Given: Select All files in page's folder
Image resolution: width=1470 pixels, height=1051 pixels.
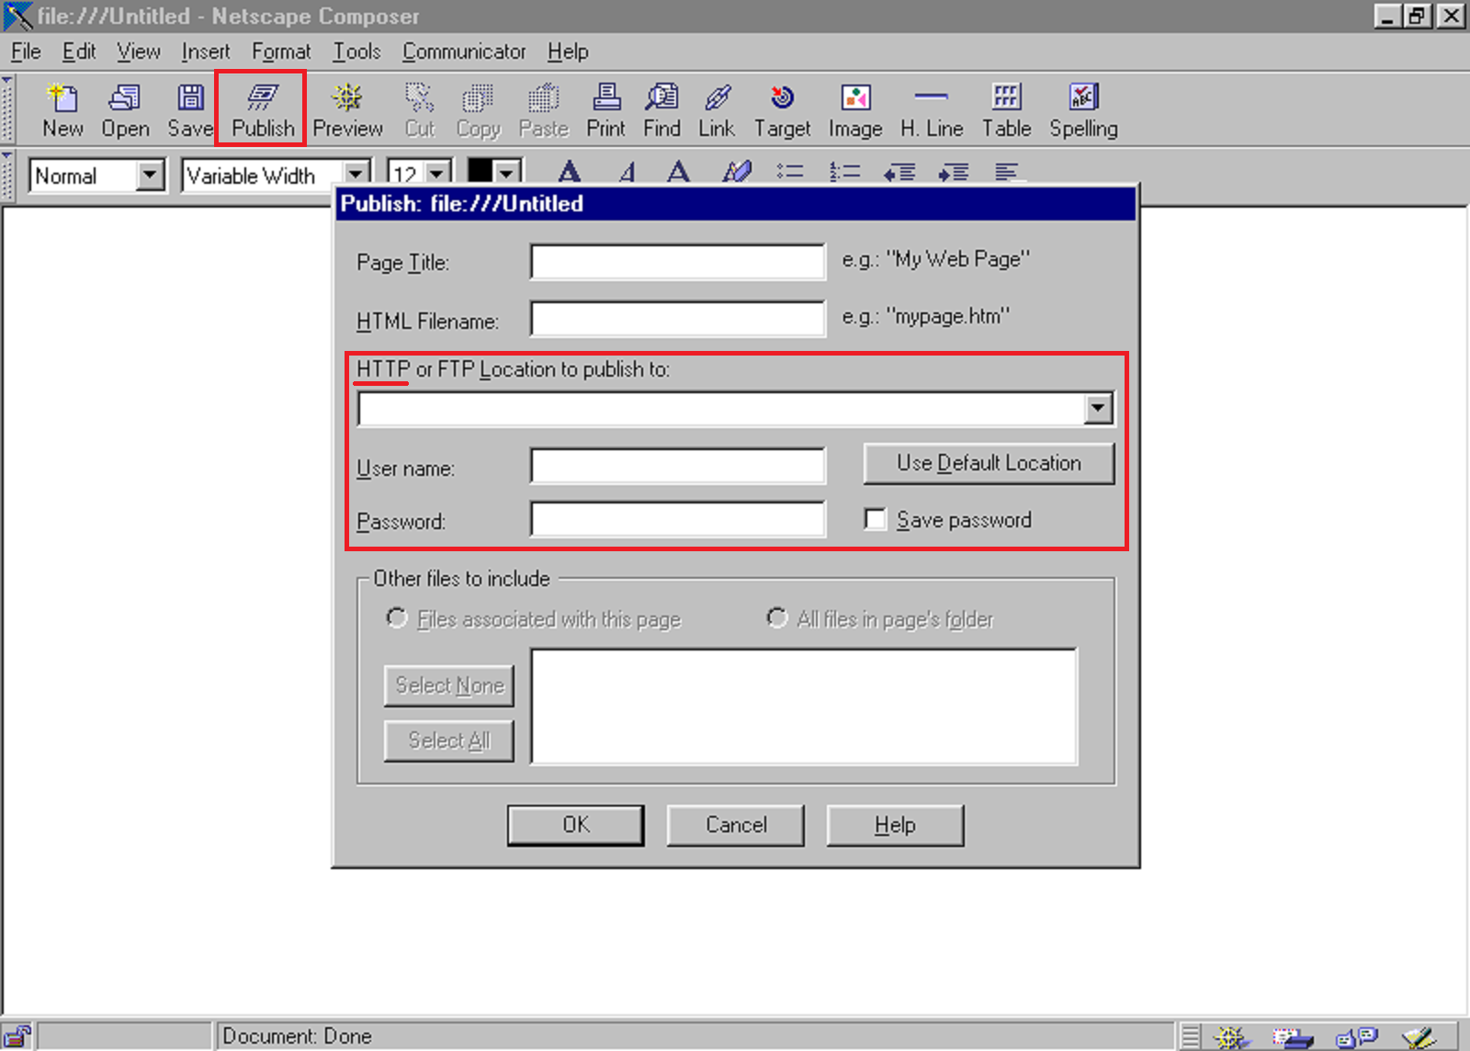Looking at the screenshot, I should click(777, 618).
